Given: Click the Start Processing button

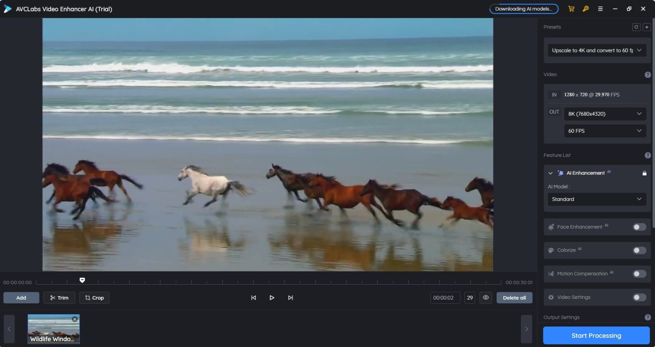Looking at the screenshot, I should tap(595, 335).
